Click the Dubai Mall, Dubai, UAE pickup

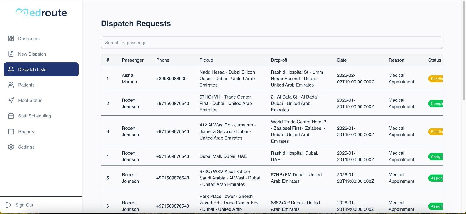tap(223, 156)
